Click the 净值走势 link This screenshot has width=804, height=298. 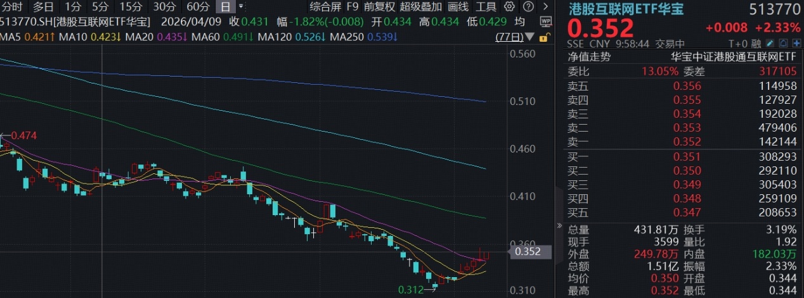pos(588,56)
